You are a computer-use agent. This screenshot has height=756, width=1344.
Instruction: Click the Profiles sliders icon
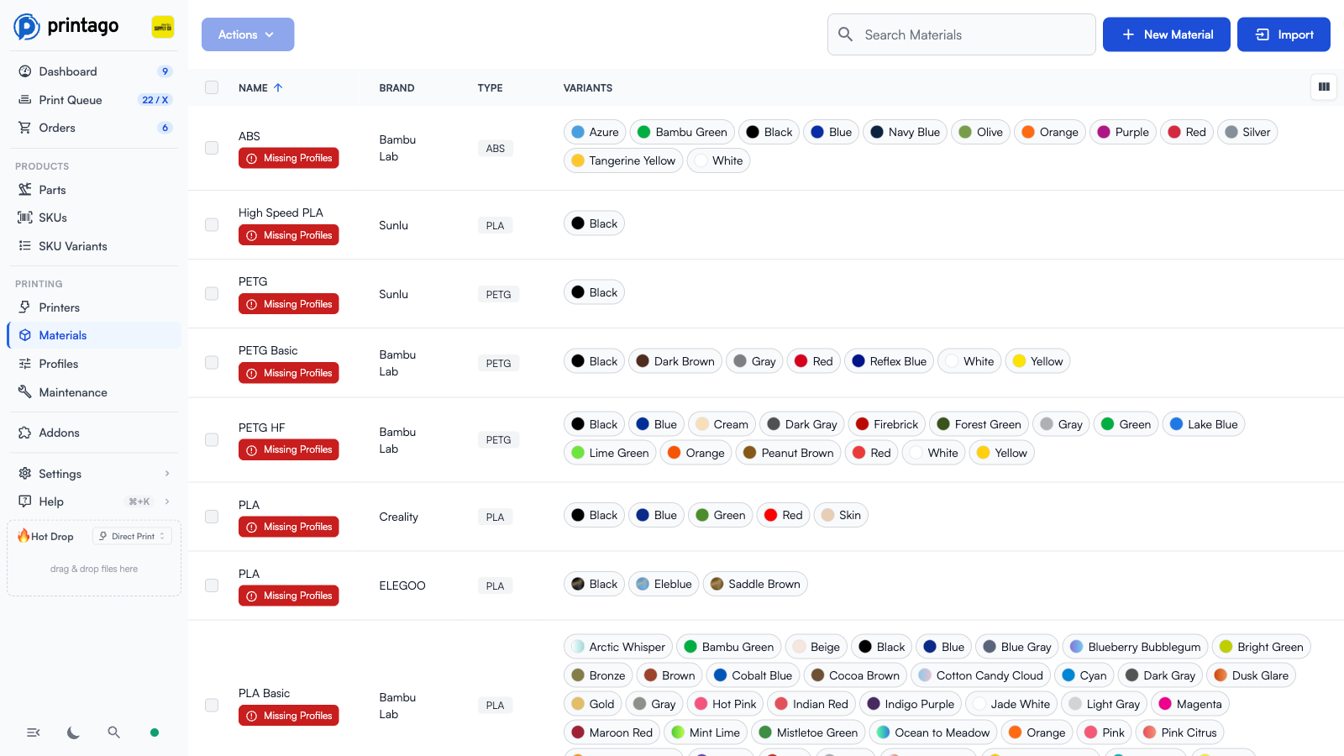click(x=25, y=364)
